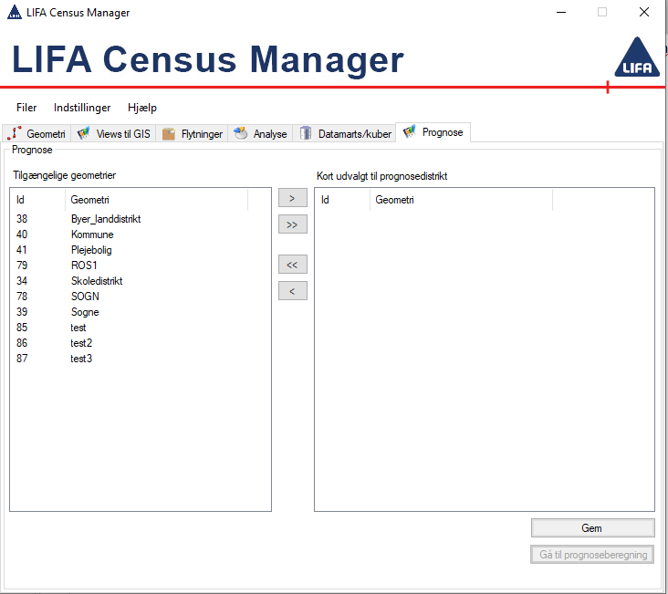Click the id 41 cell

click(22, 250)
